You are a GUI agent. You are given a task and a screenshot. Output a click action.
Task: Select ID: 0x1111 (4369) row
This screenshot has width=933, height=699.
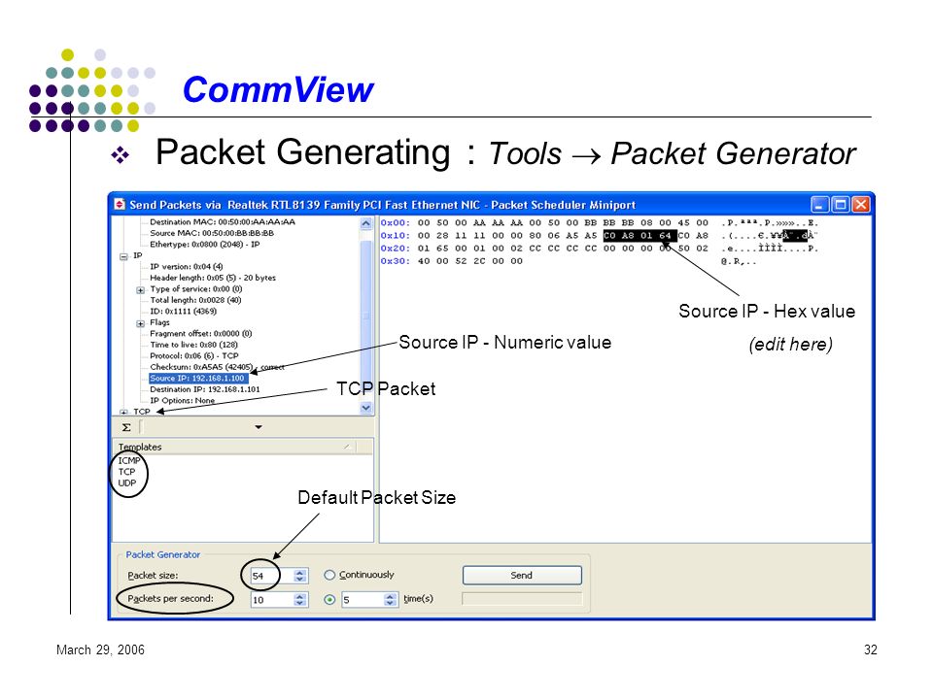pyautogui.click(x=184, y=311)
